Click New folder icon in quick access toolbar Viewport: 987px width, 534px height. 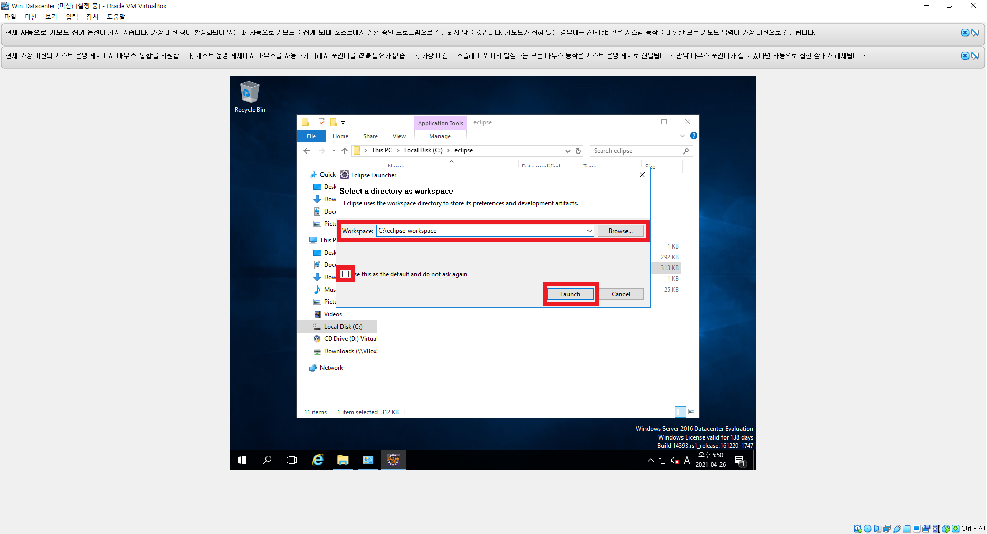click(333, 122)
